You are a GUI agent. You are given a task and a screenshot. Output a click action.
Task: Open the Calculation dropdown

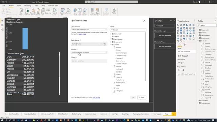(89, 29)
